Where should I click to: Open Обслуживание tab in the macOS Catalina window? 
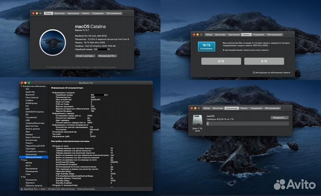click(x=114, y=13)
